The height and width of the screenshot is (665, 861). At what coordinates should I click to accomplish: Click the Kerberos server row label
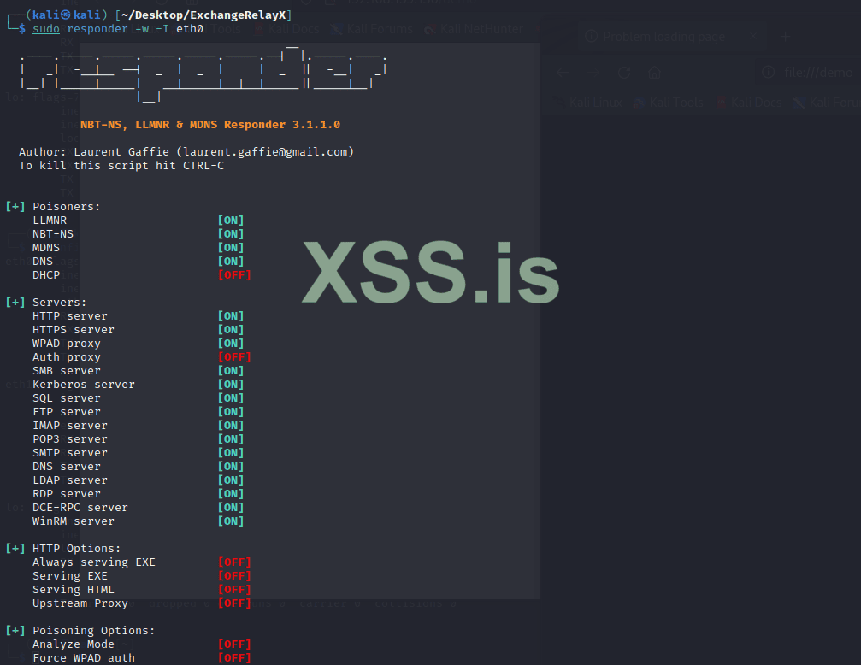pyautogui.click(x=84, y=385)
